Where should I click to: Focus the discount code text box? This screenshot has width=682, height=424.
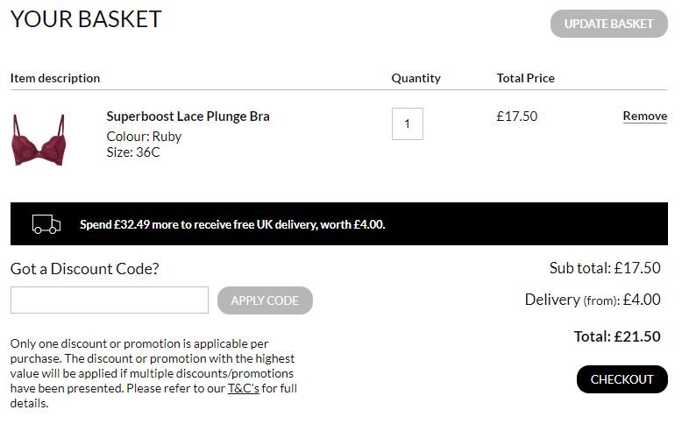tap(110, 300)
